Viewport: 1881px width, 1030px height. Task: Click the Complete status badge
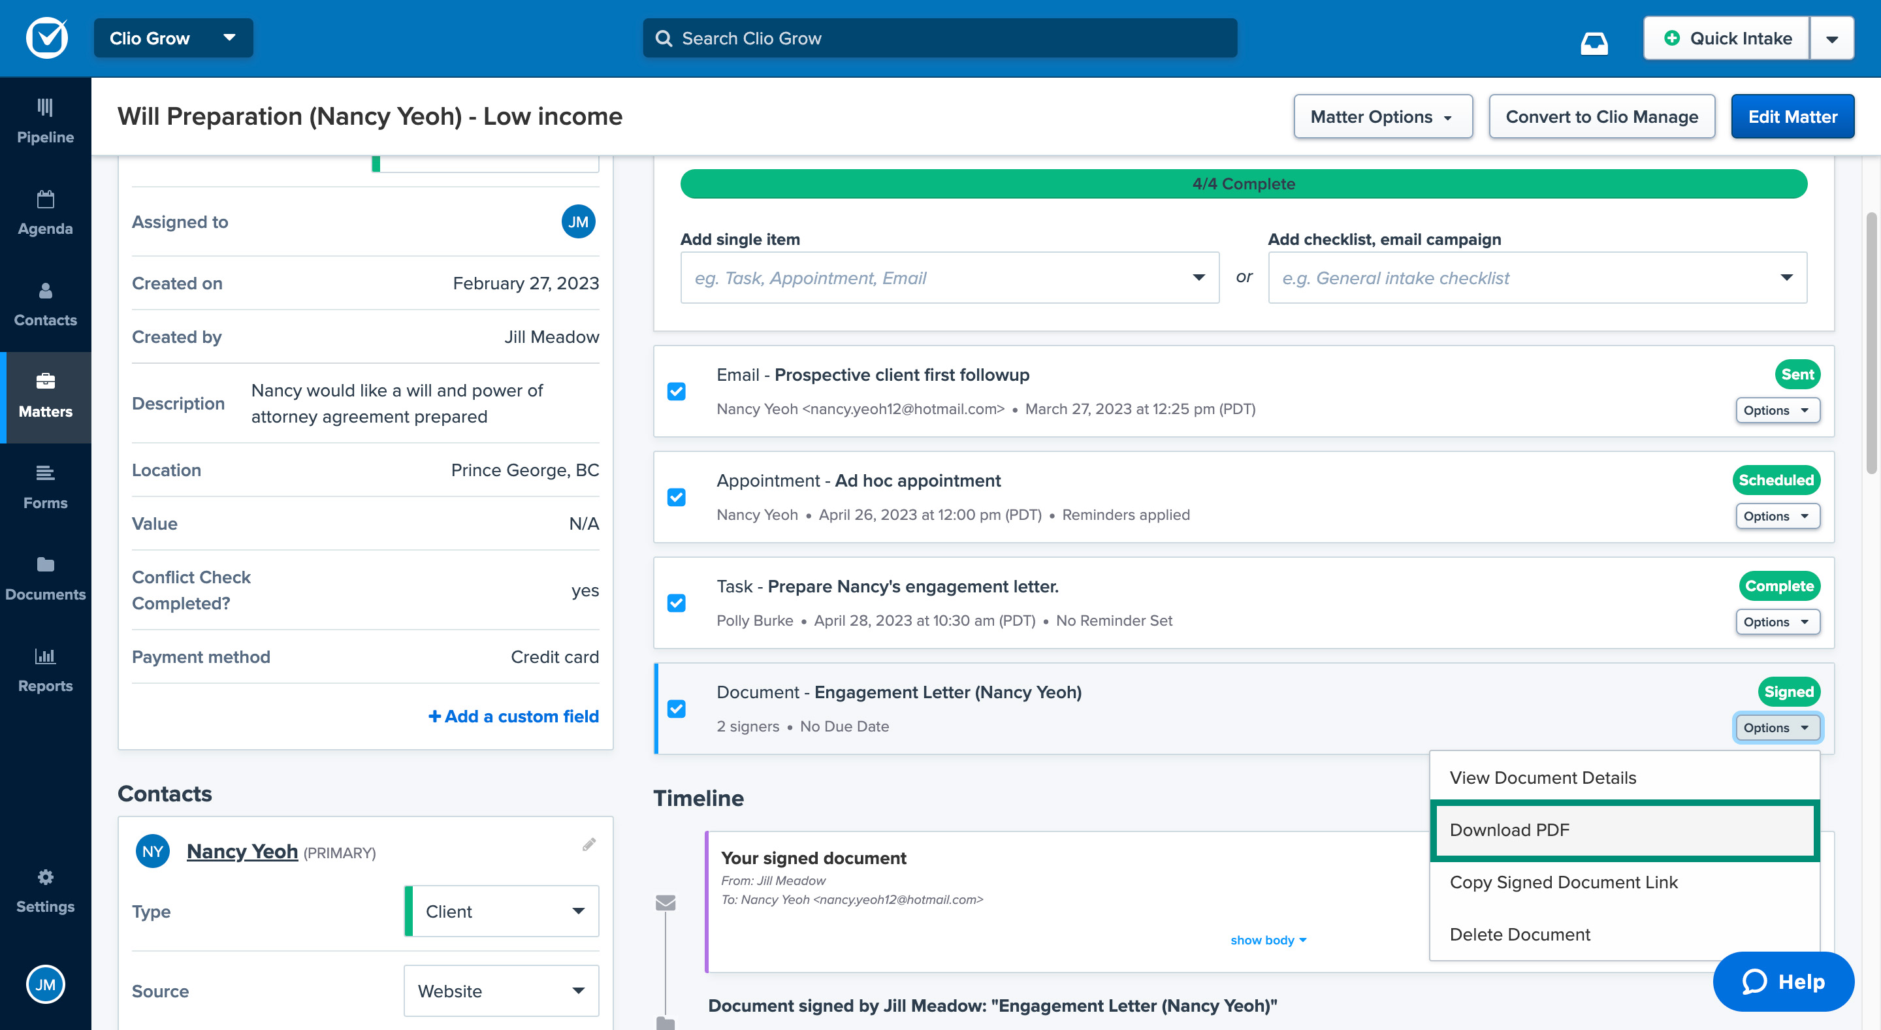tap(1780, 586)
